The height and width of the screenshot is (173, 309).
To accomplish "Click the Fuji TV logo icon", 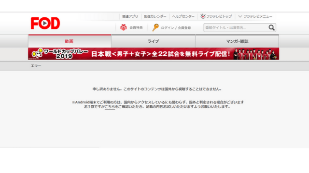I will [x=203, y=16].
